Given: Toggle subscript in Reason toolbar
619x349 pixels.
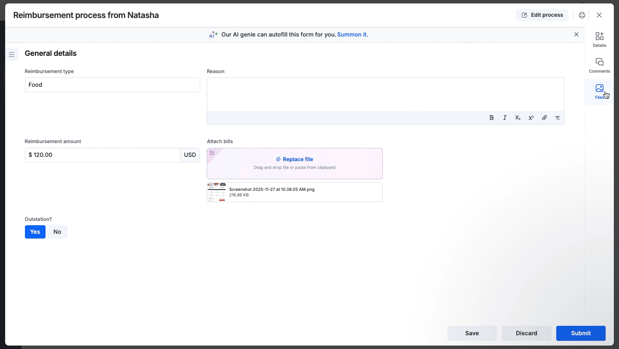Looking at the screenshot, I should coord(518,118).
